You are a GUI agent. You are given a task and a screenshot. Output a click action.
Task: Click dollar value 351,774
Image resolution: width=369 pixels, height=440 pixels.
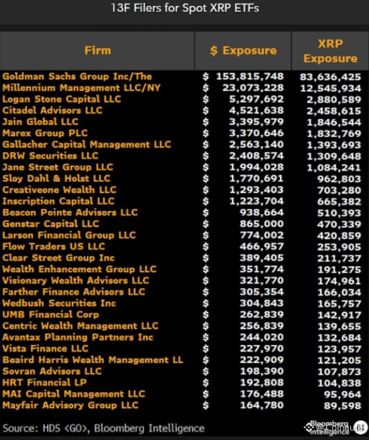(261, 269)
